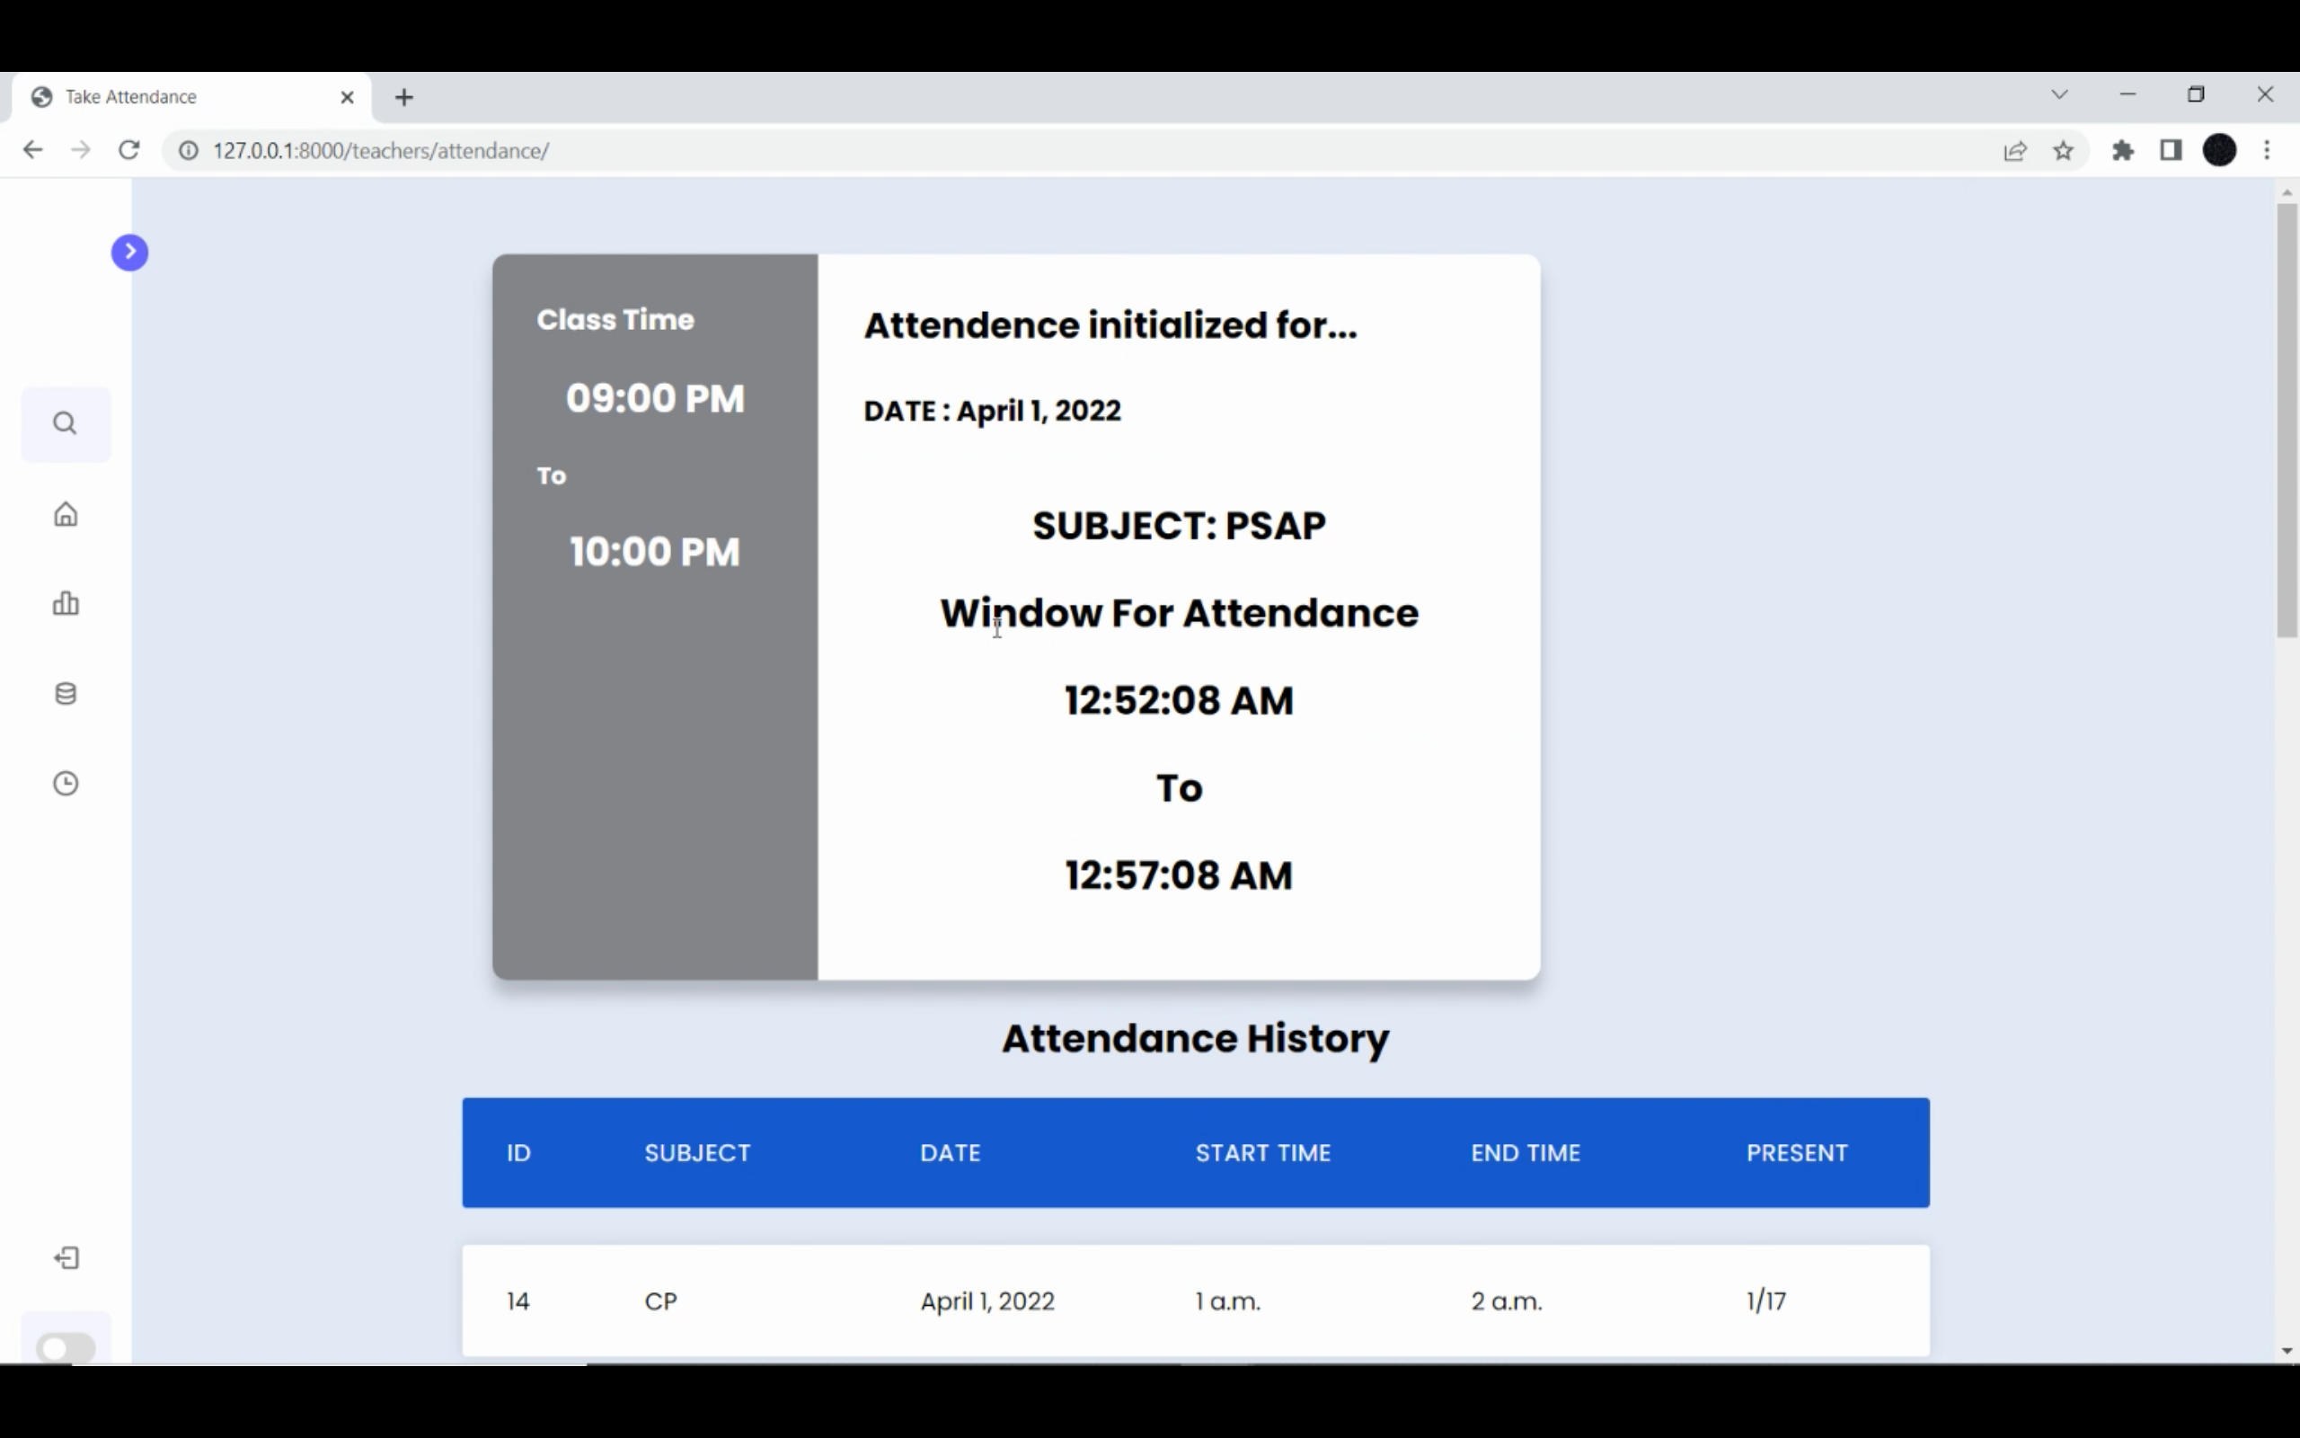Image resolution: width=2300 pixels, height=1438 pixels.
Task: Expand the sidebar with the purple chevron
Action: (x=129, y=252)
